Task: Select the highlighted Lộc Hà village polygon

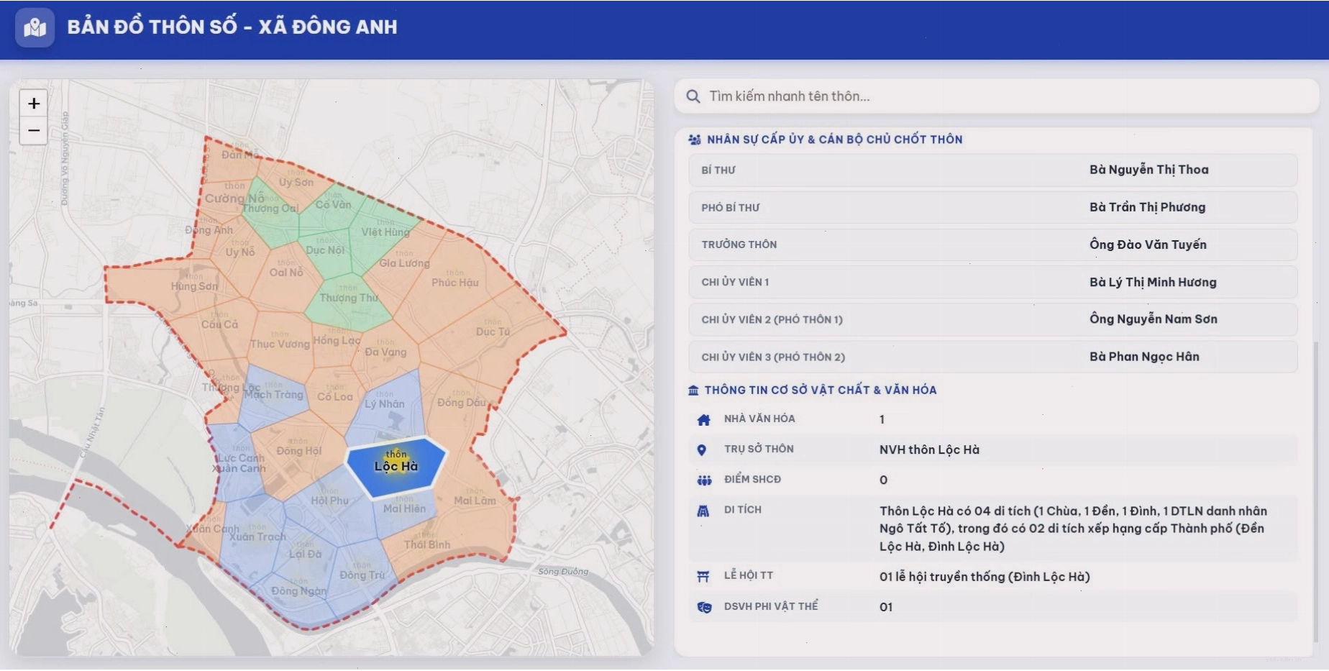Action: point(396,467)
